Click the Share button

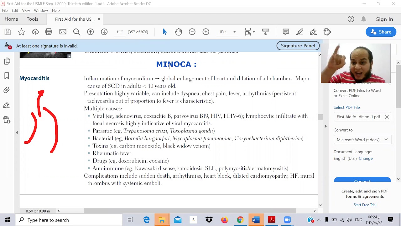click(381, 32)
